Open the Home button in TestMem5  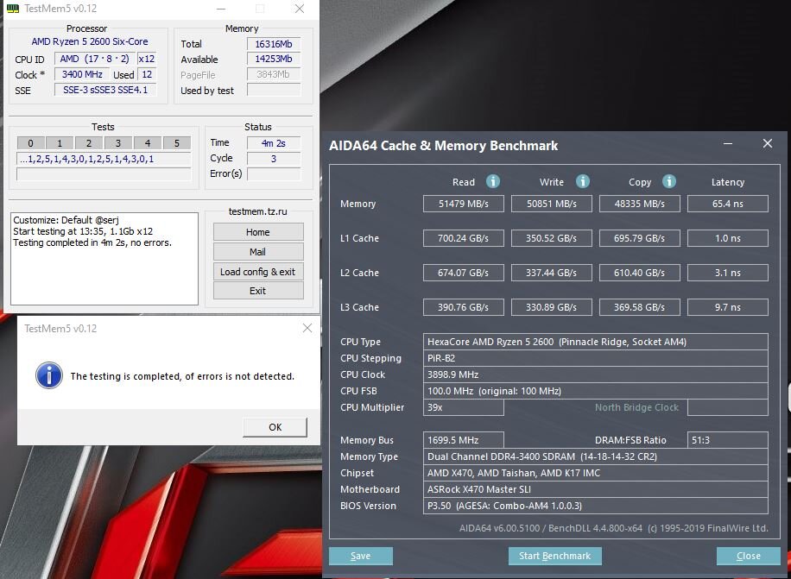pyautogui.click(x=258, y=232)
